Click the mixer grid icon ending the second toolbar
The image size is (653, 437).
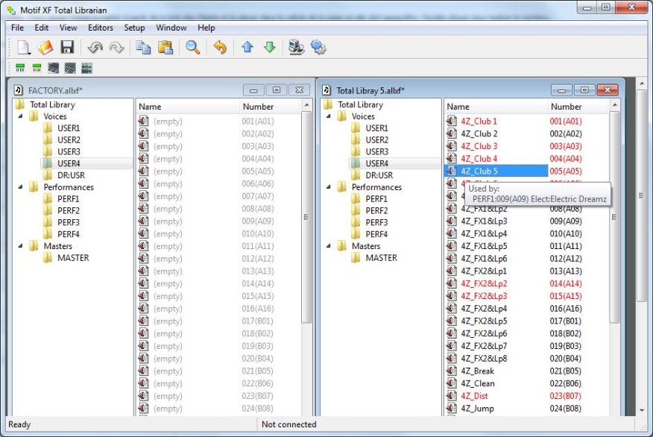coord(86,68)
